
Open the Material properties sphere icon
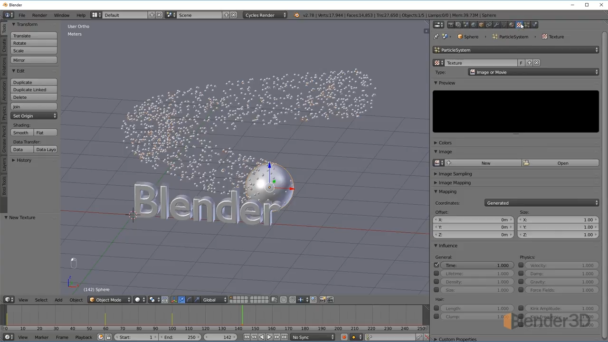(512, 25)
